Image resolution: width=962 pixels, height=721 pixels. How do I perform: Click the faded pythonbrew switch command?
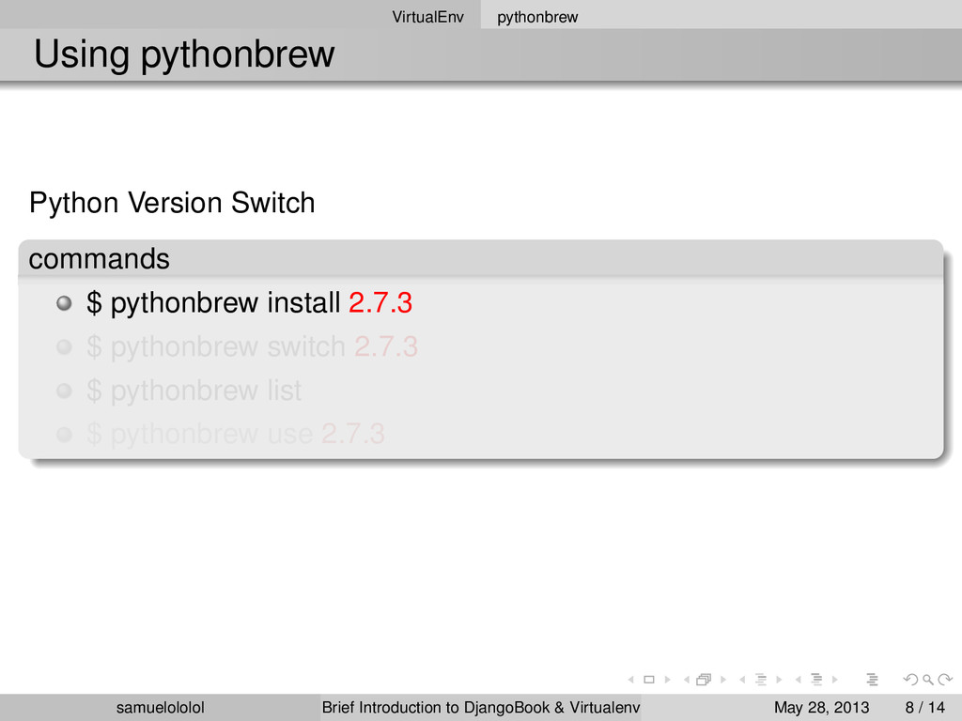pos(252,347)
